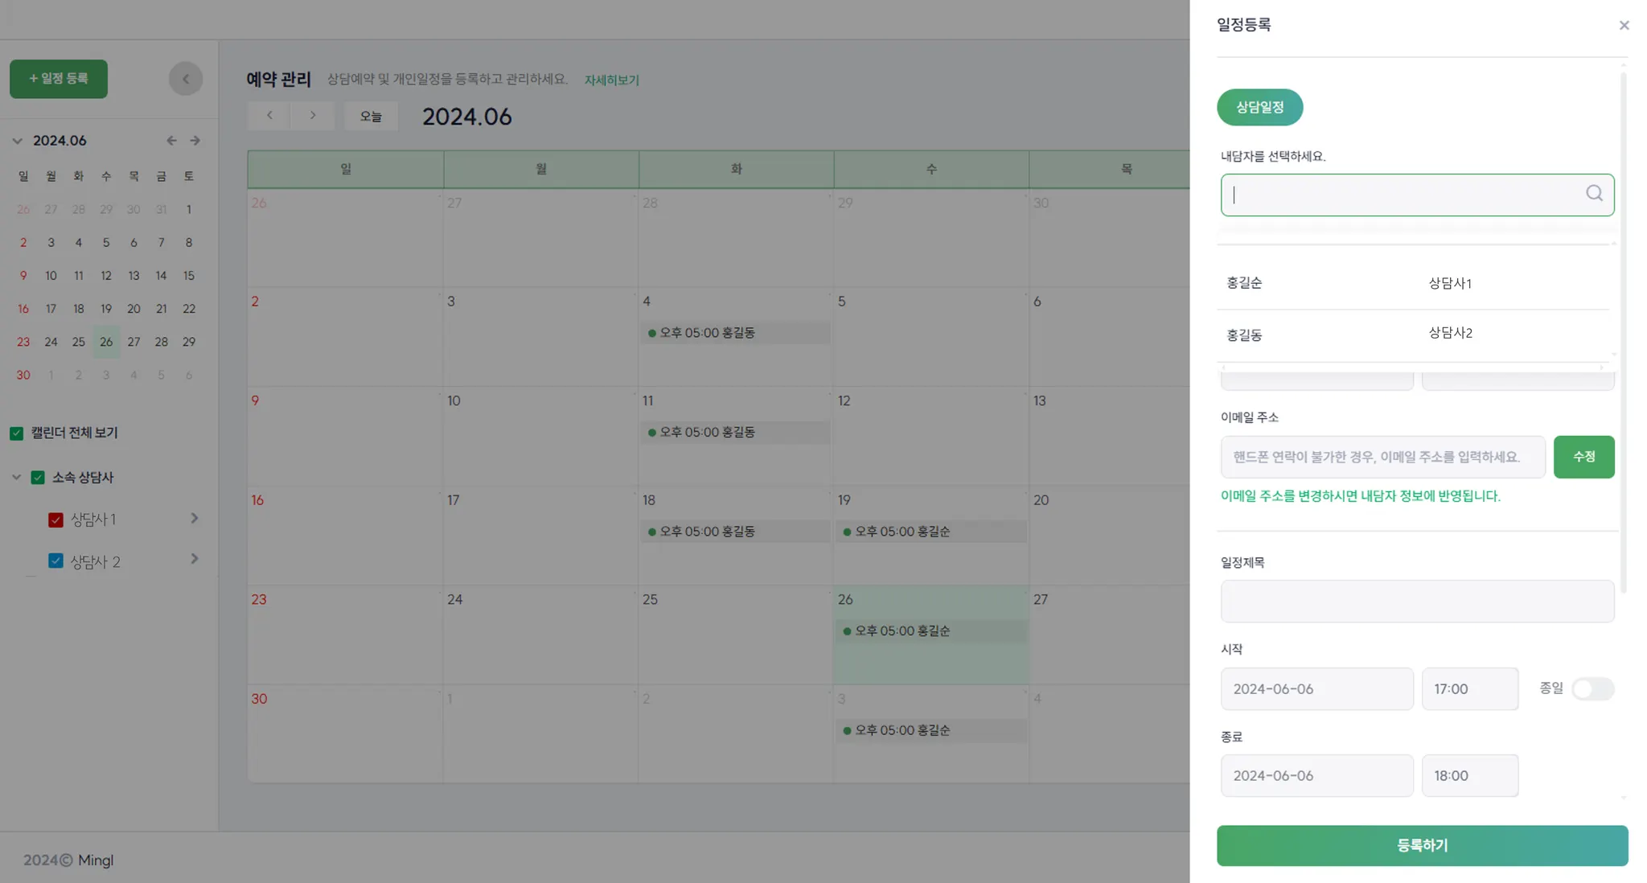The height and width of the screenshot is (883, 1647).
Task: Open 상담사1 options arrow
Action: click(x=194, y=519)
